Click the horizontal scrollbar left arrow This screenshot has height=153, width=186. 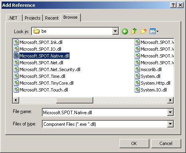click(16, 100)
